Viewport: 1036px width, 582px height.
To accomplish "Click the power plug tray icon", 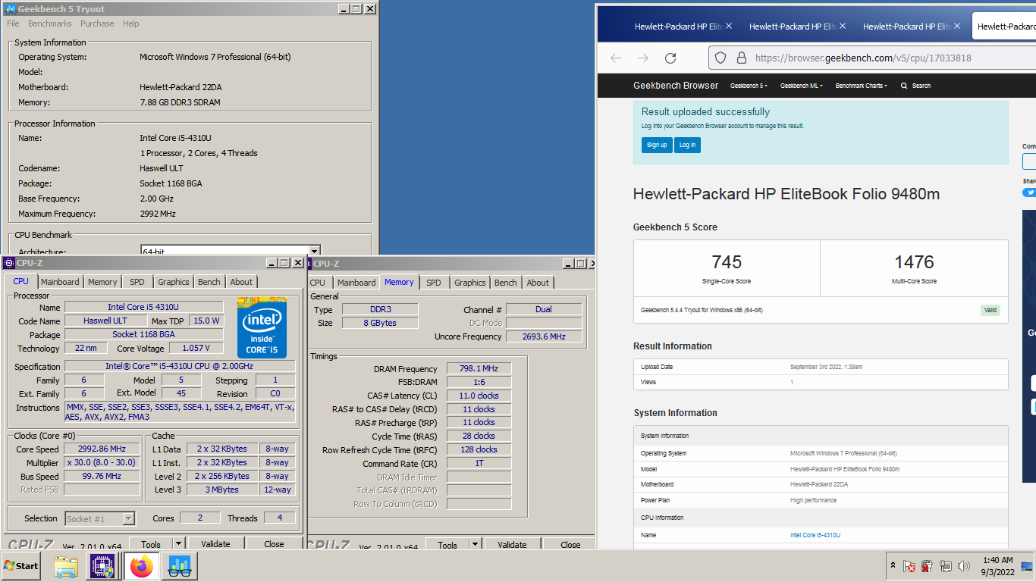I will click(927, 566).
